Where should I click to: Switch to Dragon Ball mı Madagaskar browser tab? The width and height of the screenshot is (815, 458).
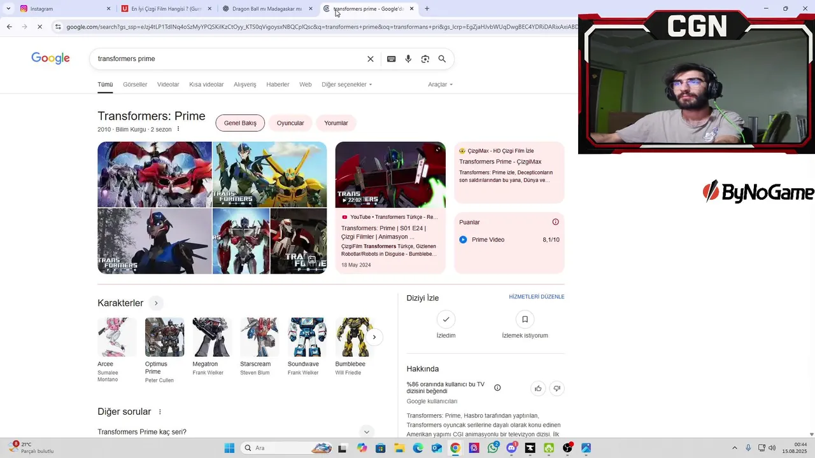click(267, 9)
